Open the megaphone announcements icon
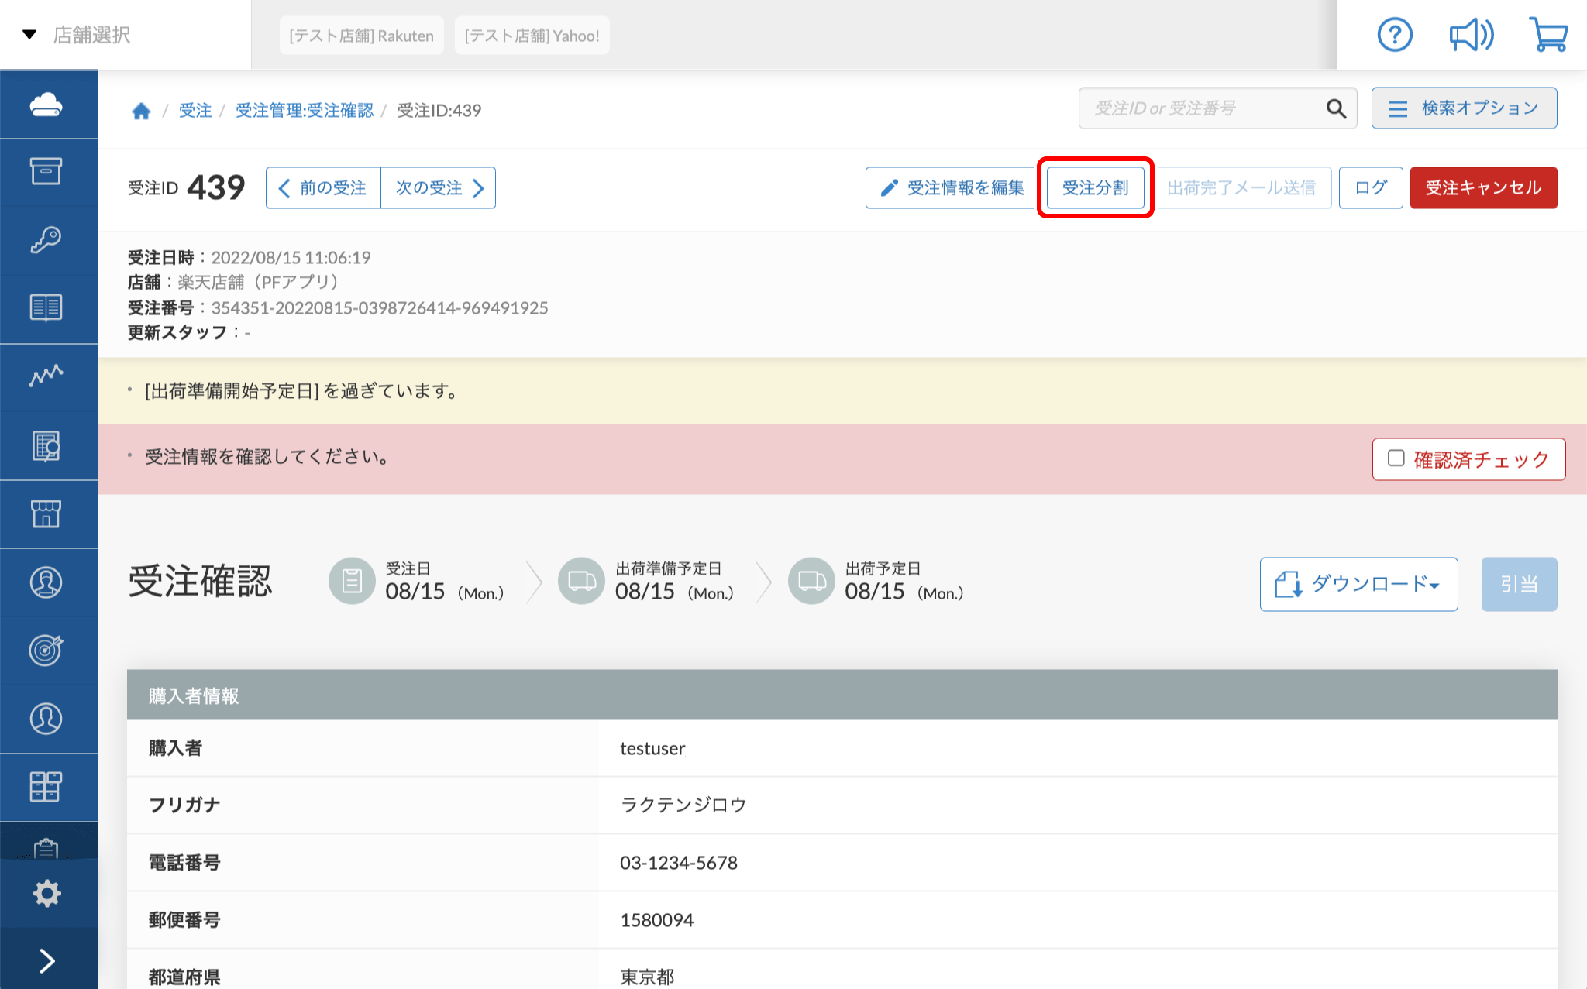The height and width of the screenshot is (989, 1587). pyautogui.click(x=1470, y=35)
